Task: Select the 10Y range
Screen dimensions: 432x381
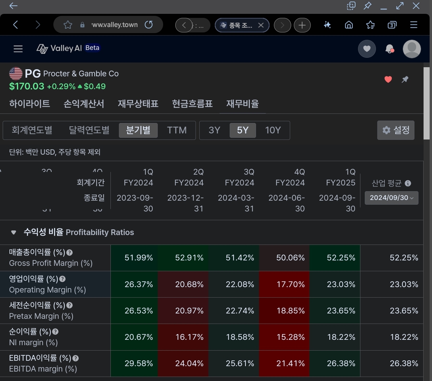Action: [273, 130]
